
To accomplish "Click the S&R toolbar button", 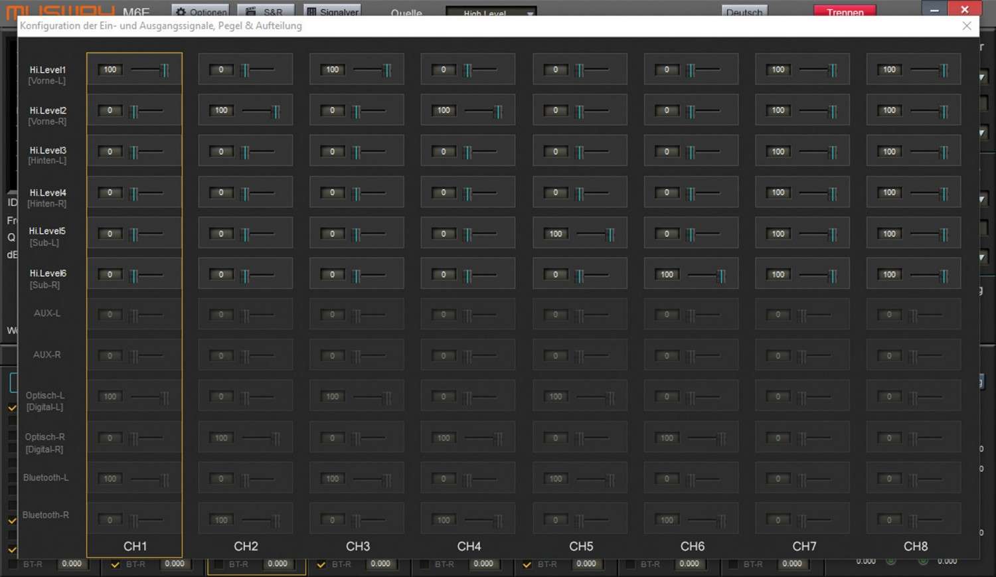I will 266,11.
